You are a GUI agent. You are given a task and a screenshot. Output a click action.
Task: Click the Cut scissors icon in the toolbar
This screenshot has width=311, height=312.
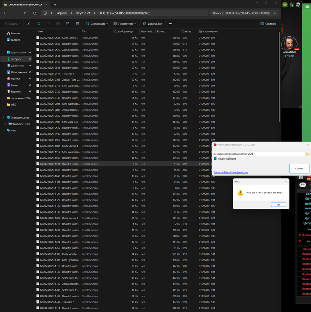[x=28, y=24]
